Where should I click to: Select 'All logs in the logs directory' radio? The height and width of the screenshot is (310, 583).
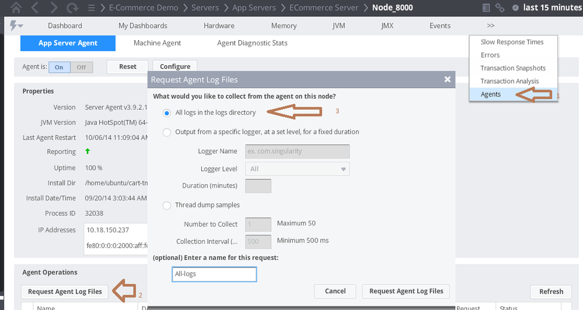coord(167,112)
